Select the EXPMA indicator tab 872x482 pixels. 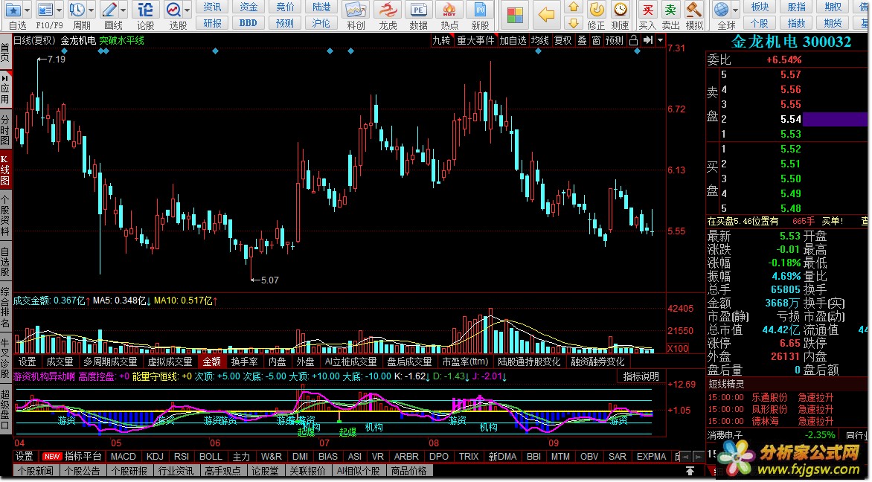(x=651, y=457)
